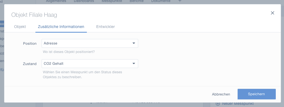
Task: Switch to the Objekt tab
Action: click(x=20, y=27)
